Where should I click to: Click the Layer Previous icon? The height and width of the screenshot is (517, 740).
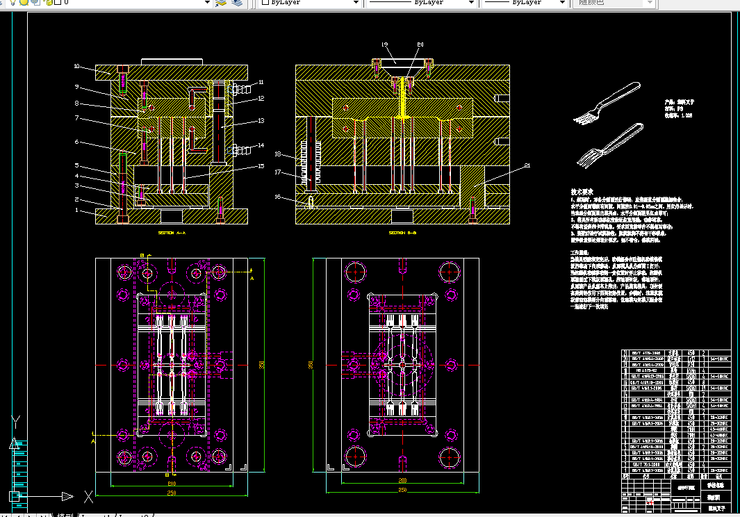click(x=238, y=2)
